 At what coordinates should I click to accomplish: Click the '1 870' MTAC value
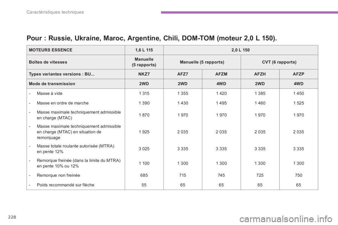coord(144,115)
